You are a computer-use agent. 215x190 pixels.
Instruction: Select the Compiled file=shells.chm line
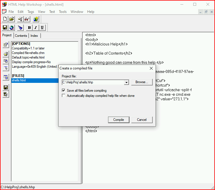28,53
